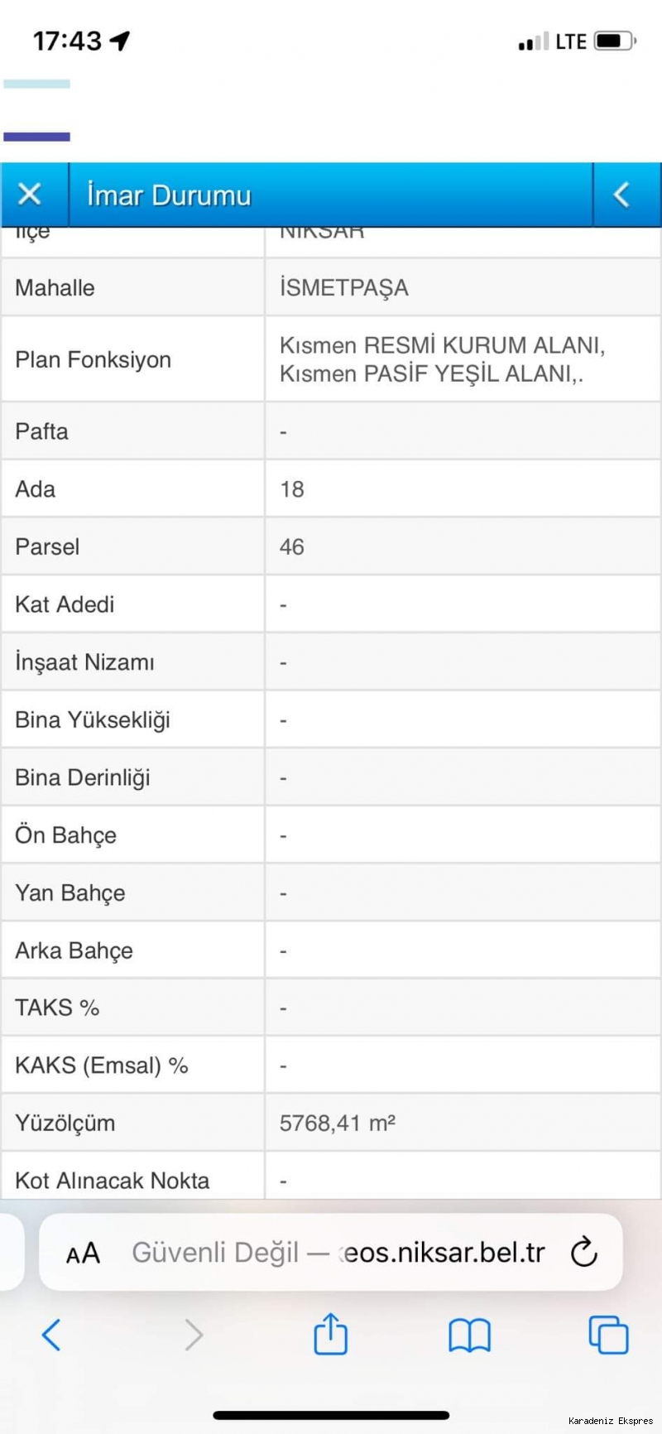Go back with Safari back arrow

click(51, 1335)
